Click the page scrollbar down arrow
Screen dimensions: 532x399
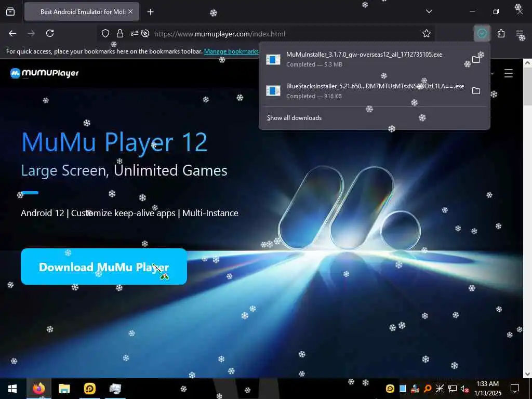pyautogui.click(x=528, y=374)
